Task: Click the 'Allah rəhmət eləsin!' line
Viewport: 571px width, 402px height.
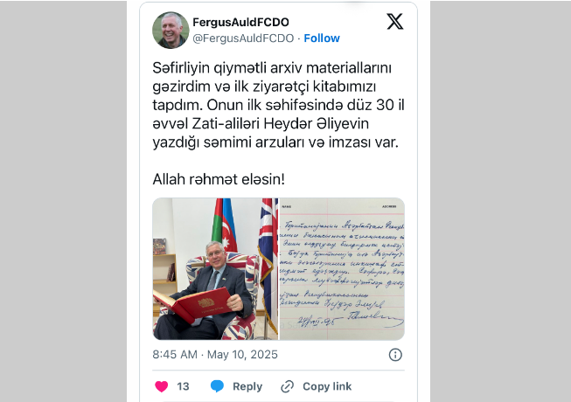Action: pos(219,179)
